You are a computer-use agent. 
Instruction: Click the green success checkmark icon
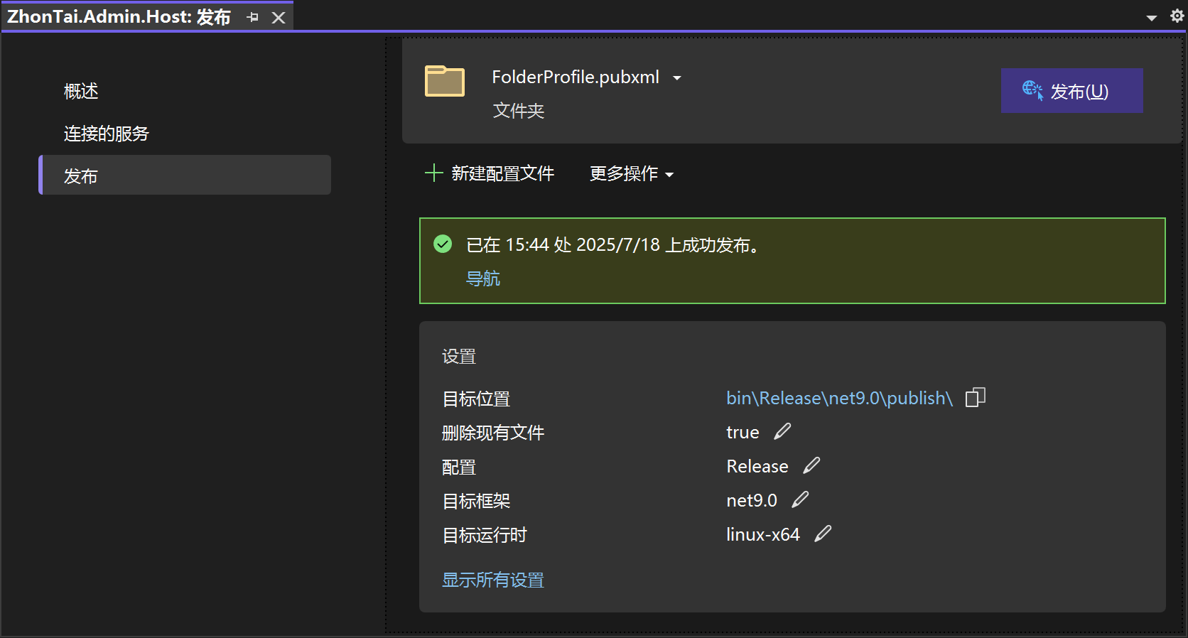point(443,244)
